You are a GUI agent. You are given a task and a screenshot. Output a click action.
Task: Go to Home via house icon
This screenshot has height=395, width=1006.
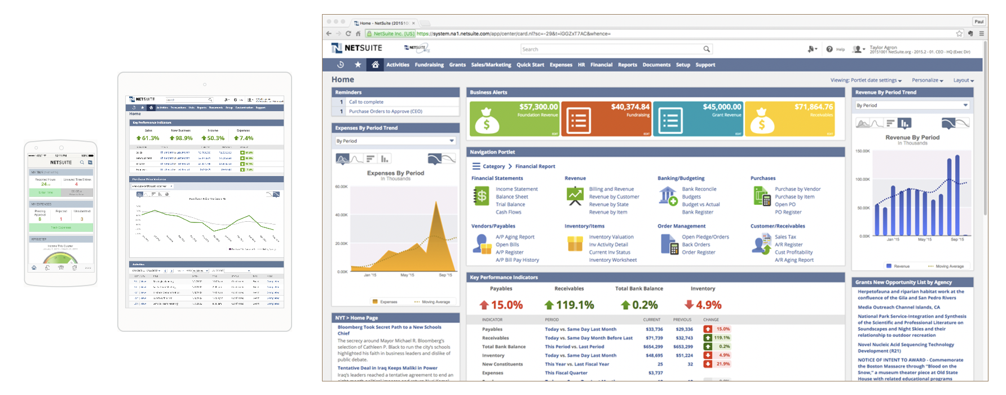click(375, 65)
